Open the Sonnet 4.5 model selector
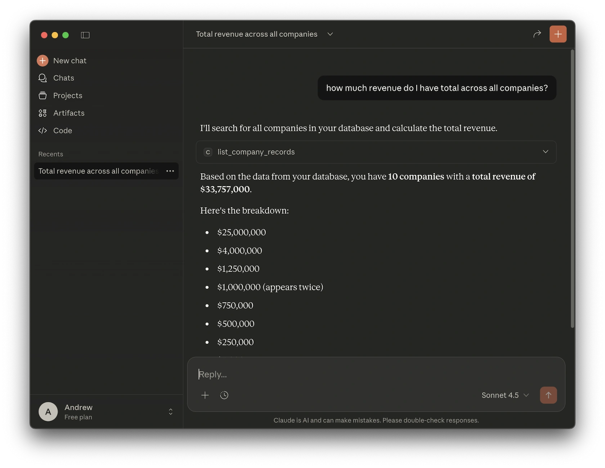 505,395
